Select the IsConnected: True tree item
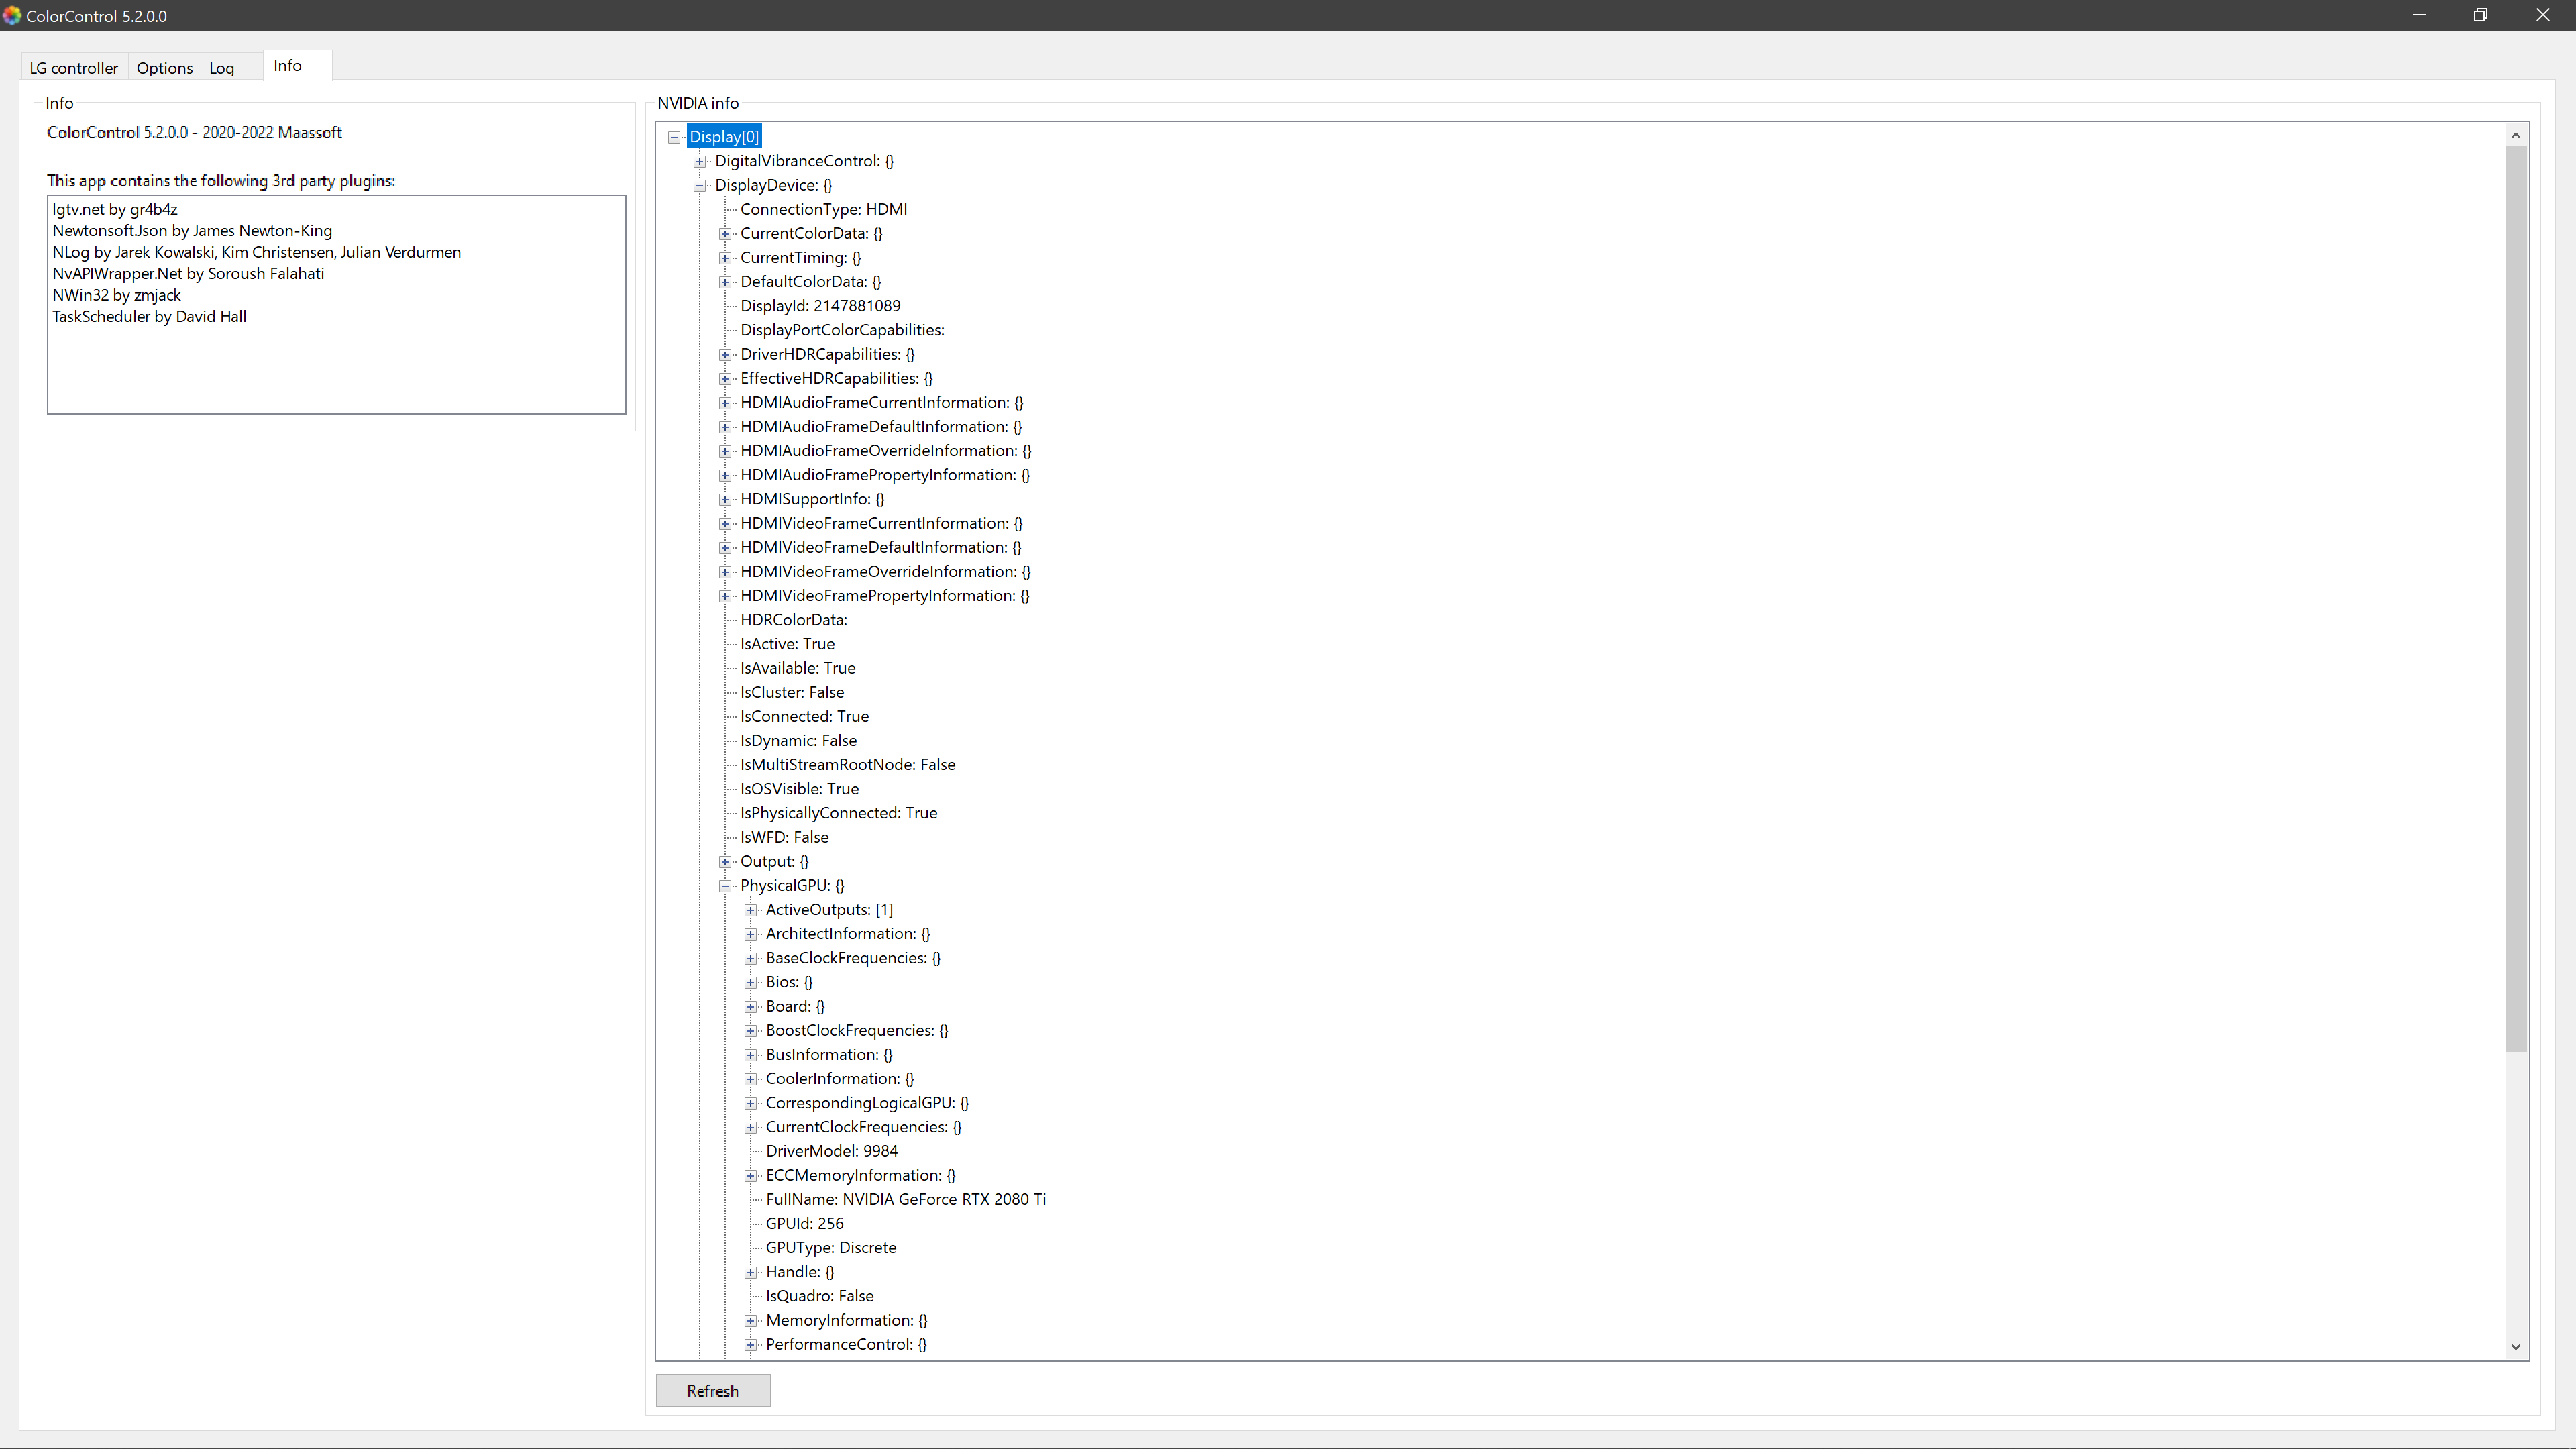Image resolution: width=2576 pixels, height=1449 pixels. (x=803, y=716)
